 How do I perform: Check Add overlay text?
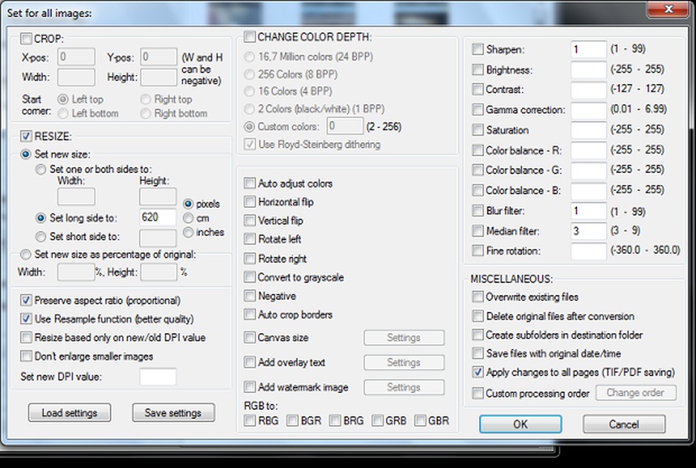[250, 363]
